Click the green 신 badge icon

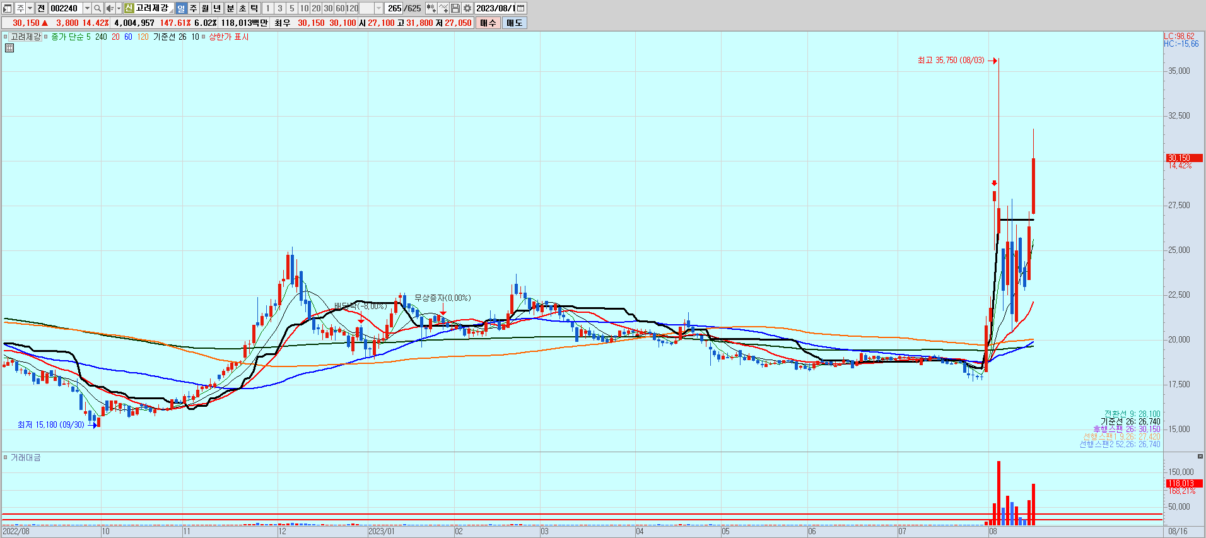129,8
